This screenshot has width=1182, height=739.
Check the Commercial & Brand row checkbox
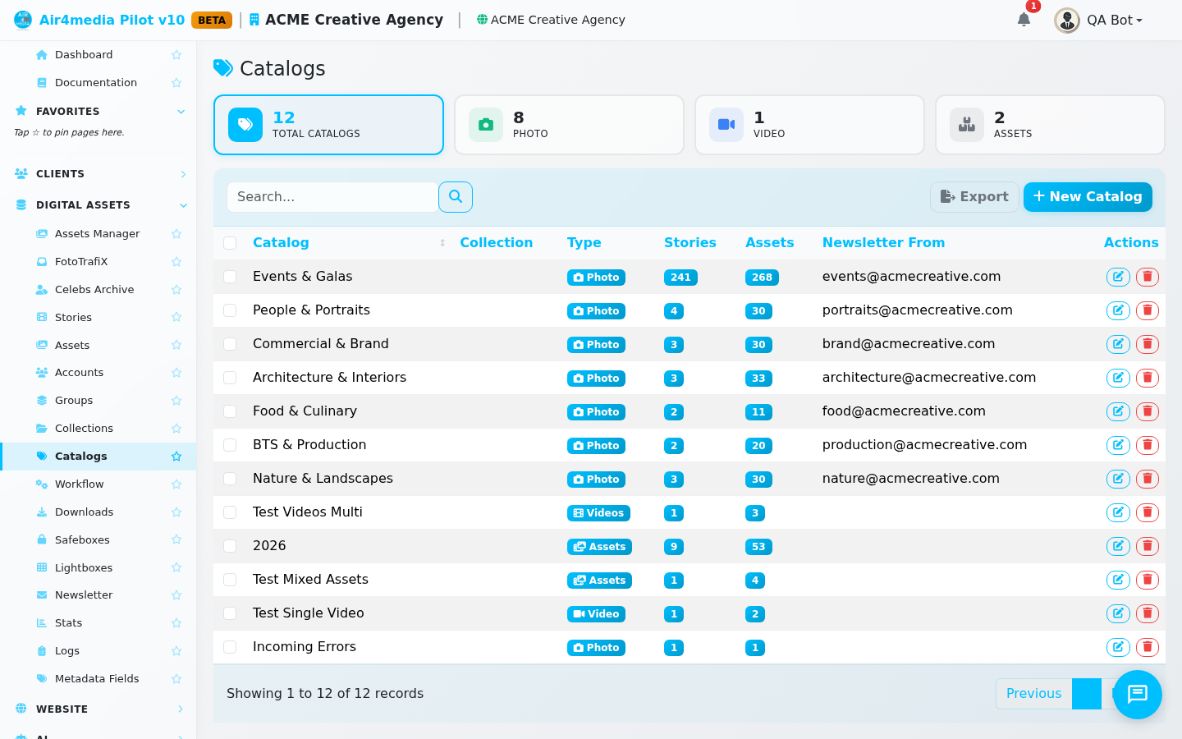pyautogui.click(x=230, y=344)
